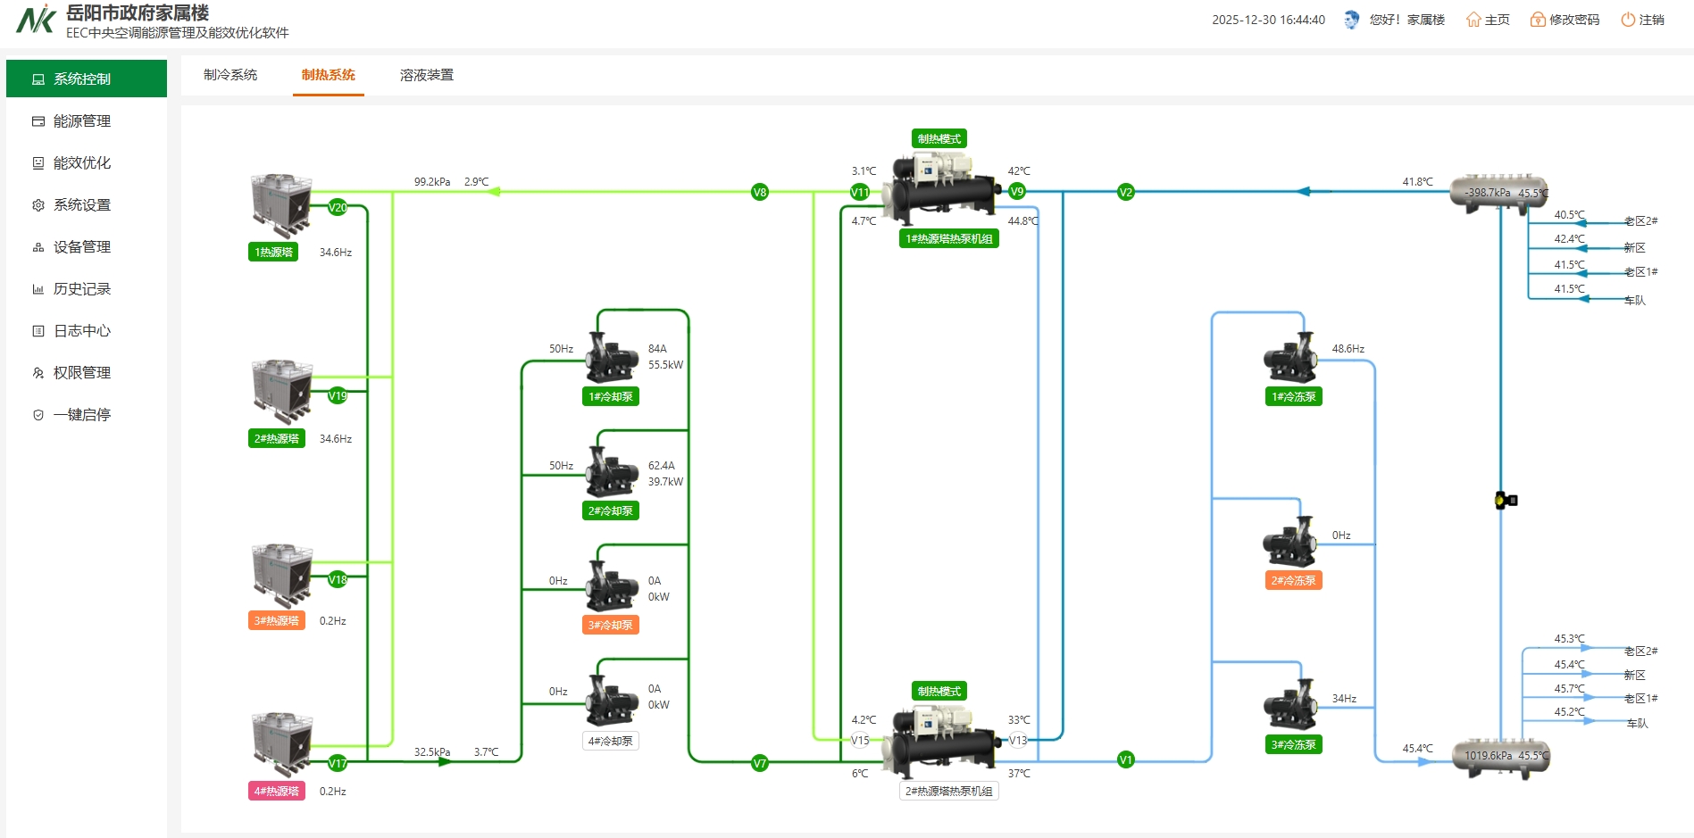Image resolution: width=1694 pixels, height=838 pixels.
Task: Open 能源管理 in the sidebar
Action: click(x=82, y=121)
